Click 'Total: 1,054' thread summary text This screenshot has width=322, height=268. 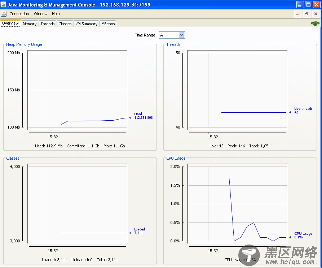260,146
